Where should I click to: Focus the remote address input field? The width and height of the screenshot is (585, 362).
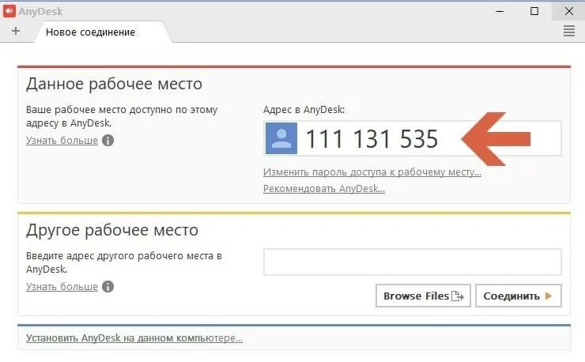(412, 262)
